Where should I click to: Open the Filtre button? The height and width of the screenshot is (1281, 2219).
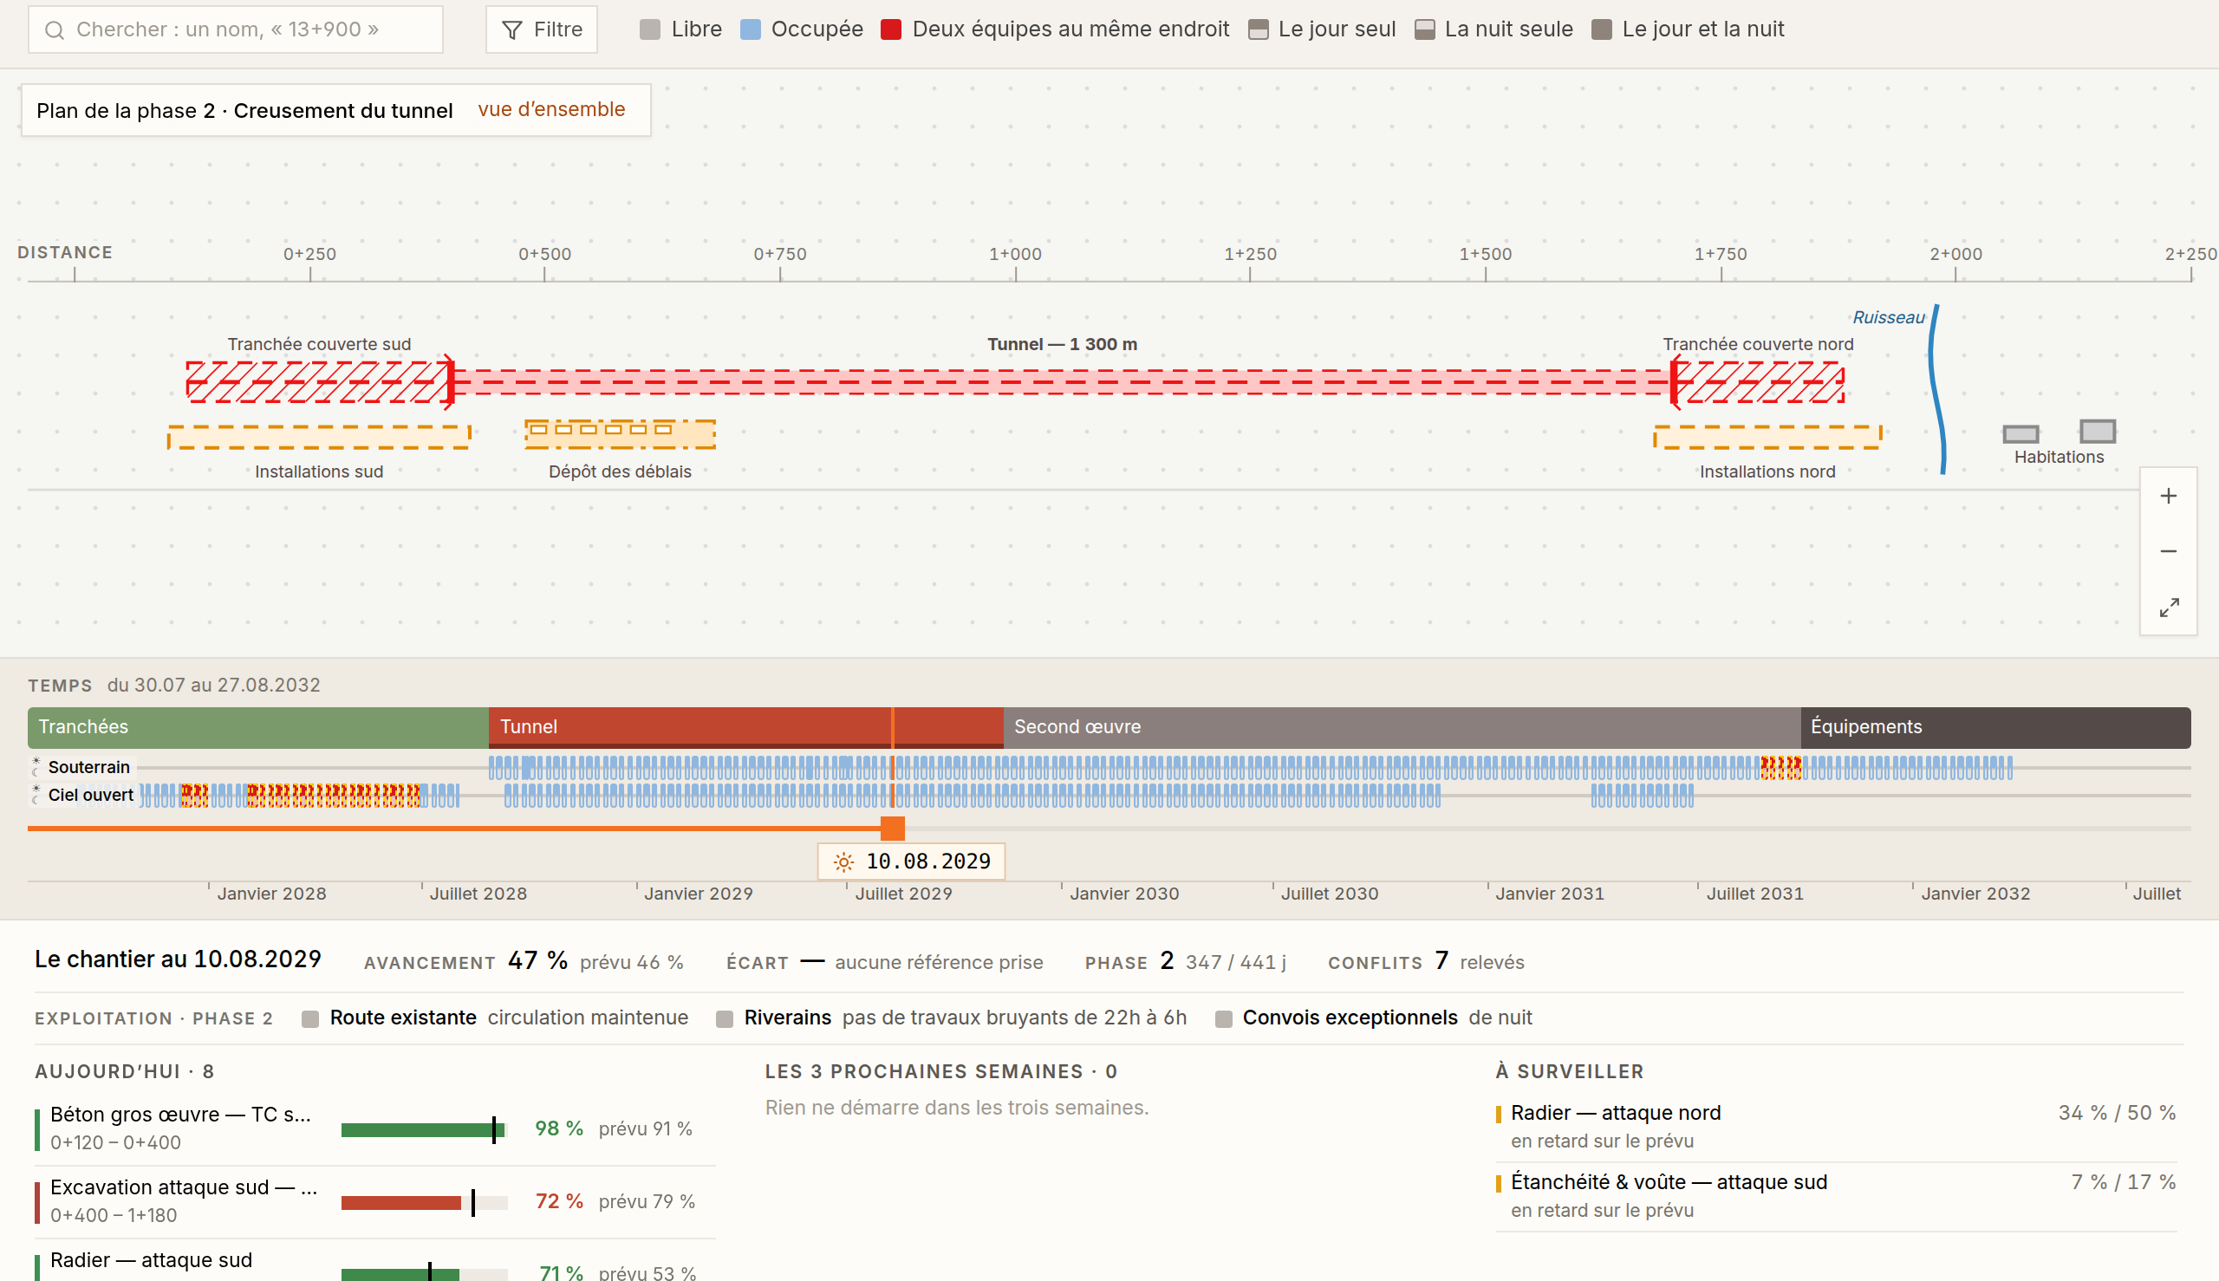(541, 30)
